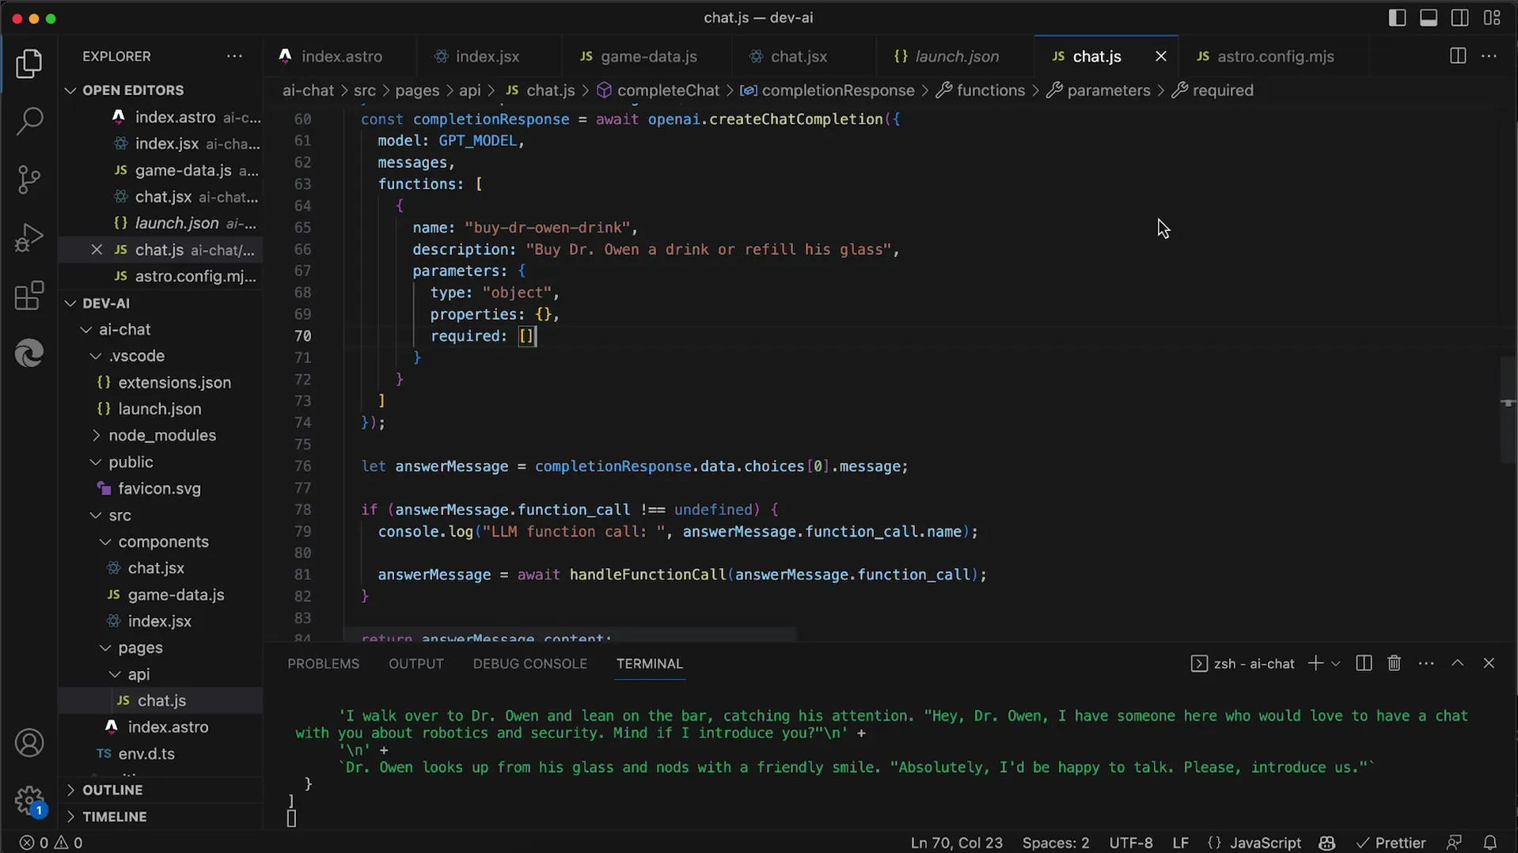Open the Source Control view
This screenshot has height=853, width=1518.
tap(29, 180)
